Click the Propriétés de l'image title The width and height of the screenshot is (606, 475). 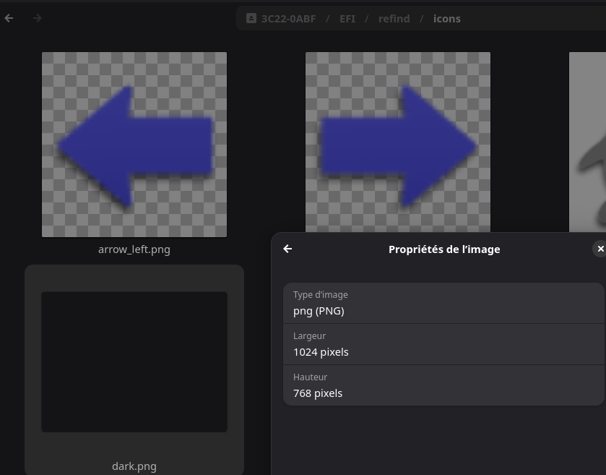coord(444,249)
